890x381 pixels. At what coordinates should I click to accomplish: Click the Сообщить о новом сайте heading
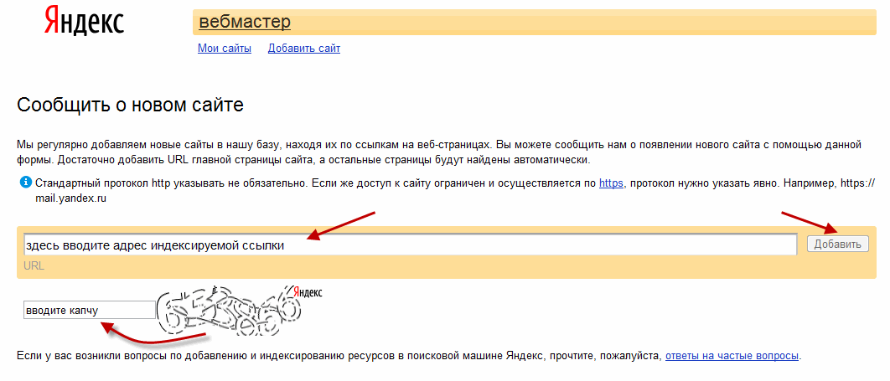pos(131,105)
